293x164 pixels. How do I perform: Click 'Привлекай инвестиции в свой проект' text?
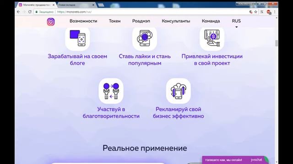point(212,60)
